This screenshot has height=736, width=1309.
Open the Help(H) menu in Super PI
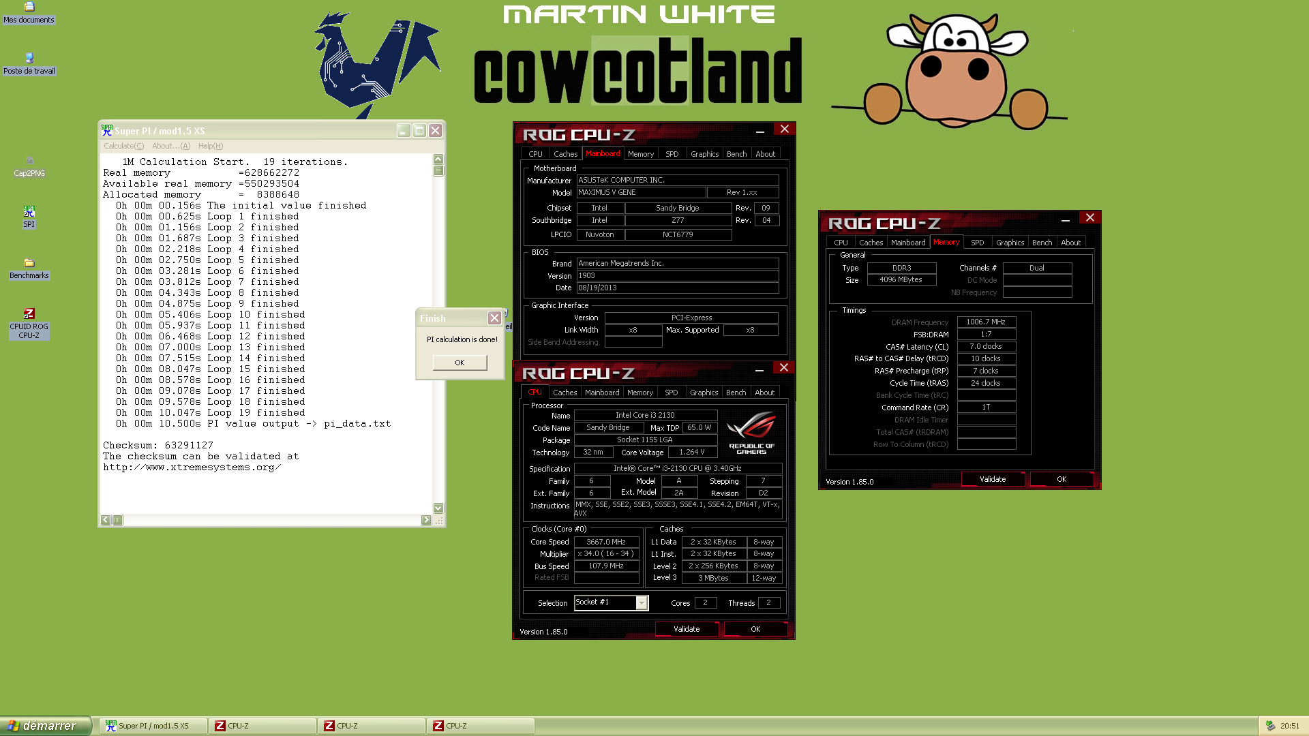point(211,146)
